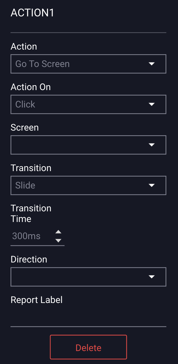Click the Transition Time stepper control
This screenshot has width=178, height=364.
pos(58,236)
